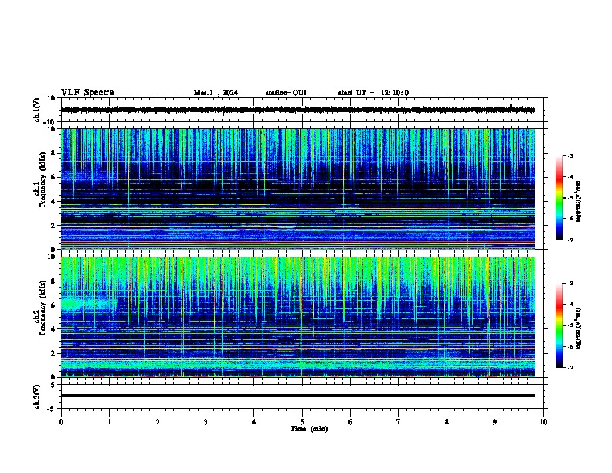Image resolution: width=612 pixels, height=473 pixels.
Task: Click the 'station=OUI' label
Action: 286,93
